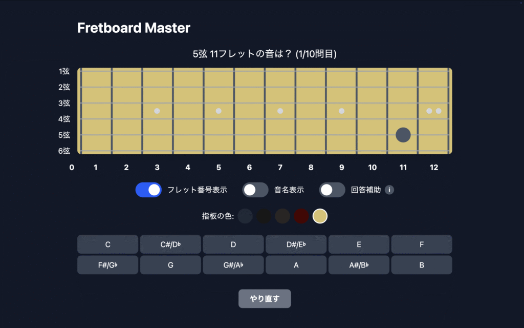The image size is (524, 328).
Task: Click the やり直す restart button
Action: click(x=265, y=299)
